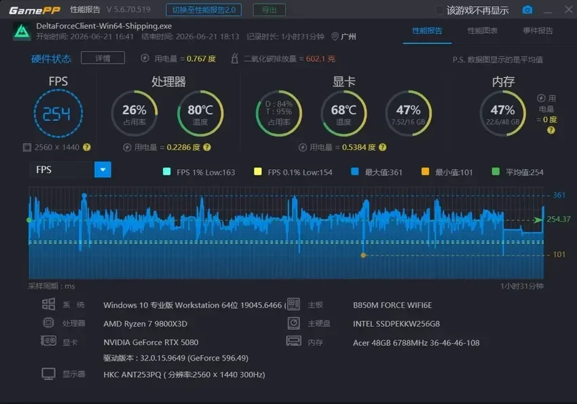Click the graphics card icon beside 显卡
577x404 pixels.
pyautogui.click(x=48, y=341)
